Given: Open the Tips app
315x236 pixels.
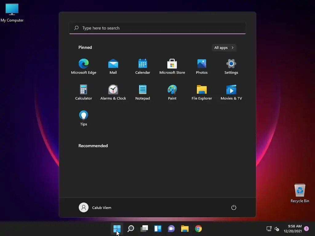Looking at the screenshot, I should coord(84,118).
